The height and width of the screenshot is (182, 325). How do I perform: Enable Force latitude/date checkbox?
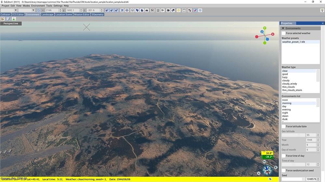coord(283,126)
